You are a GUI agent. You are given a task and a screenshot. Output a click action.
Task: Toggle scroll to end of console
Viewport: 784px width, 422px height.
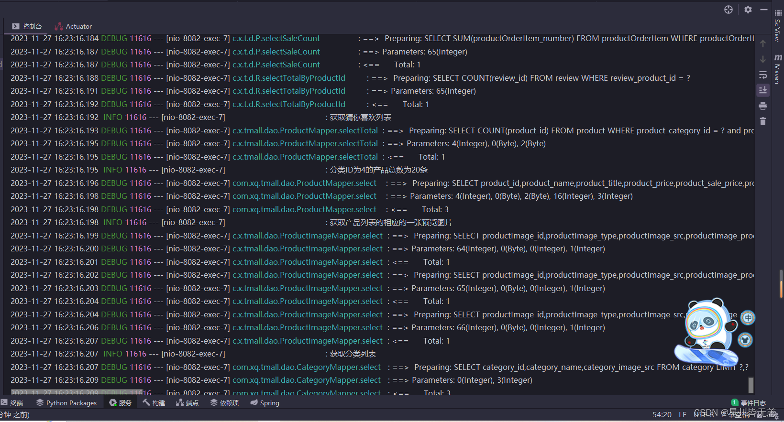763,90
